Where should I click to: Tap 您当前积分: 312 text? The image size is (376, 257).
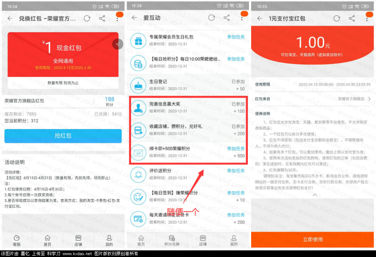click(x=22, y=121)
